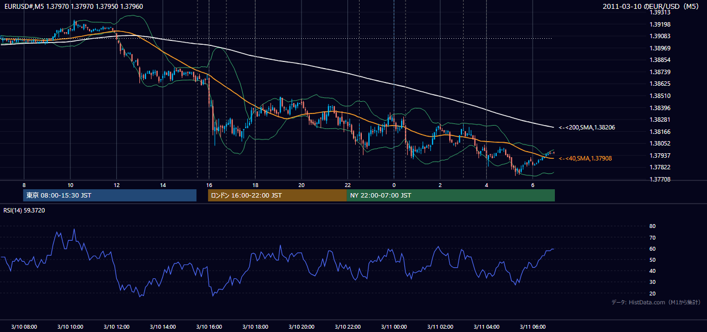Screen dimensions: 707x332
Task: Click price axis value 1.37822
Action: tap(660, 167)
